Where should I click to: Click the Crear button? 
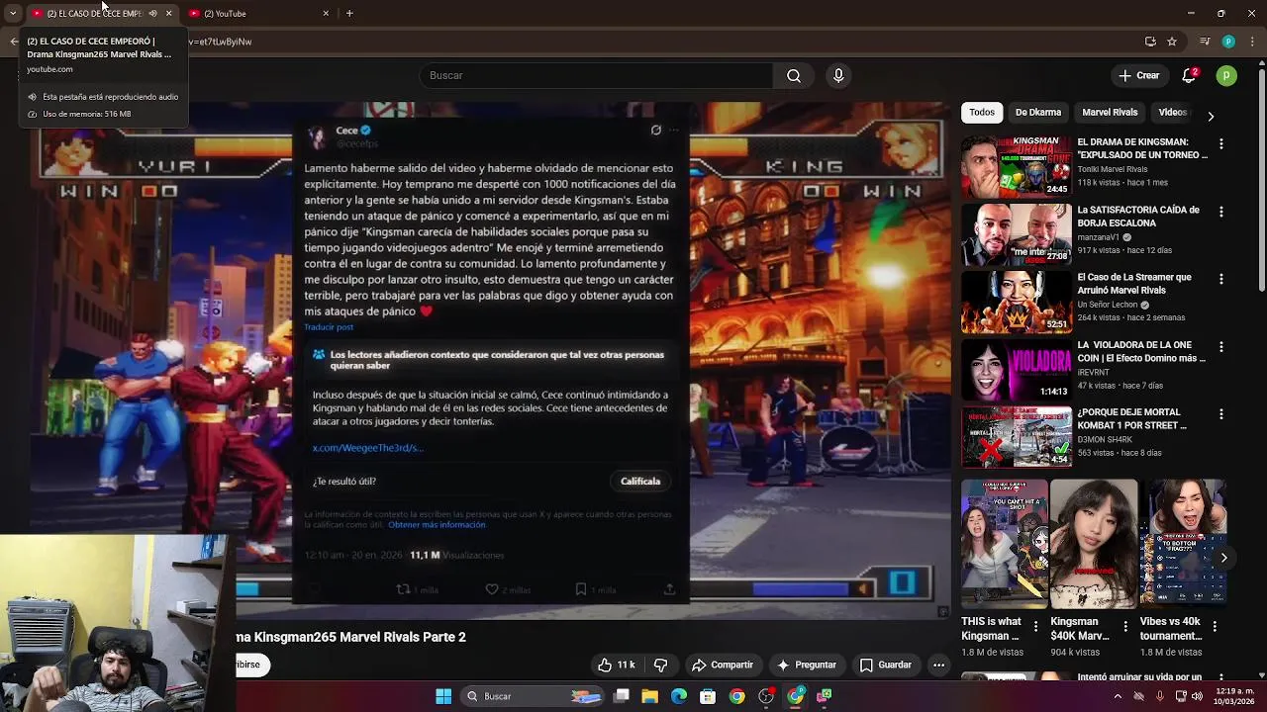(x=1138, y=75)
